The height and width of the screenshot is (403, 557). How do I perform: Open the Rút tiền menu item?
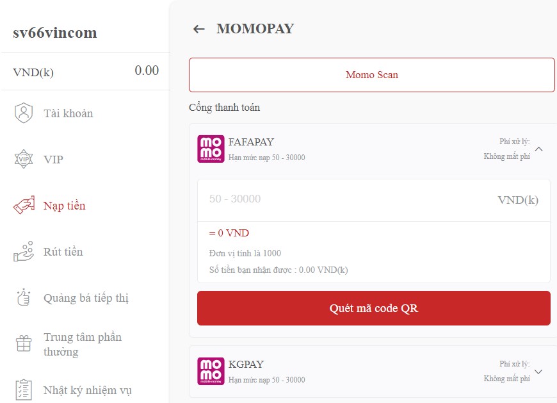(63, 252)
